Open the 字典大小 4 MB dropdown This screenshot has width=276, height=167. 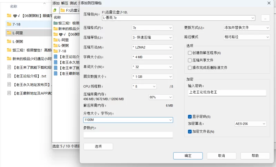click(x=152, y=57)
